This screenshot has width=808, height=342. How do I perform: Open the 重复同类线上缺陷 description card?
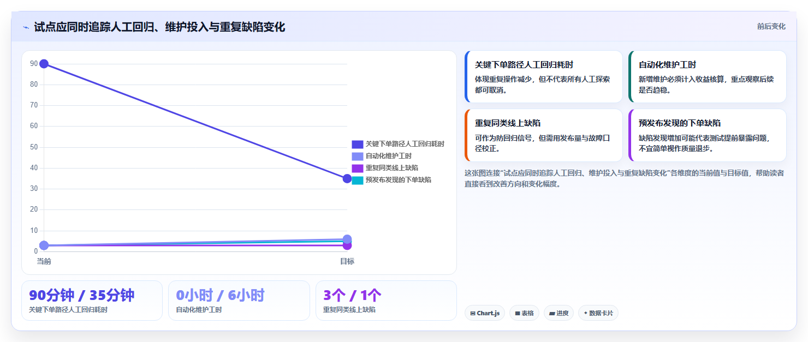point(544,135)
